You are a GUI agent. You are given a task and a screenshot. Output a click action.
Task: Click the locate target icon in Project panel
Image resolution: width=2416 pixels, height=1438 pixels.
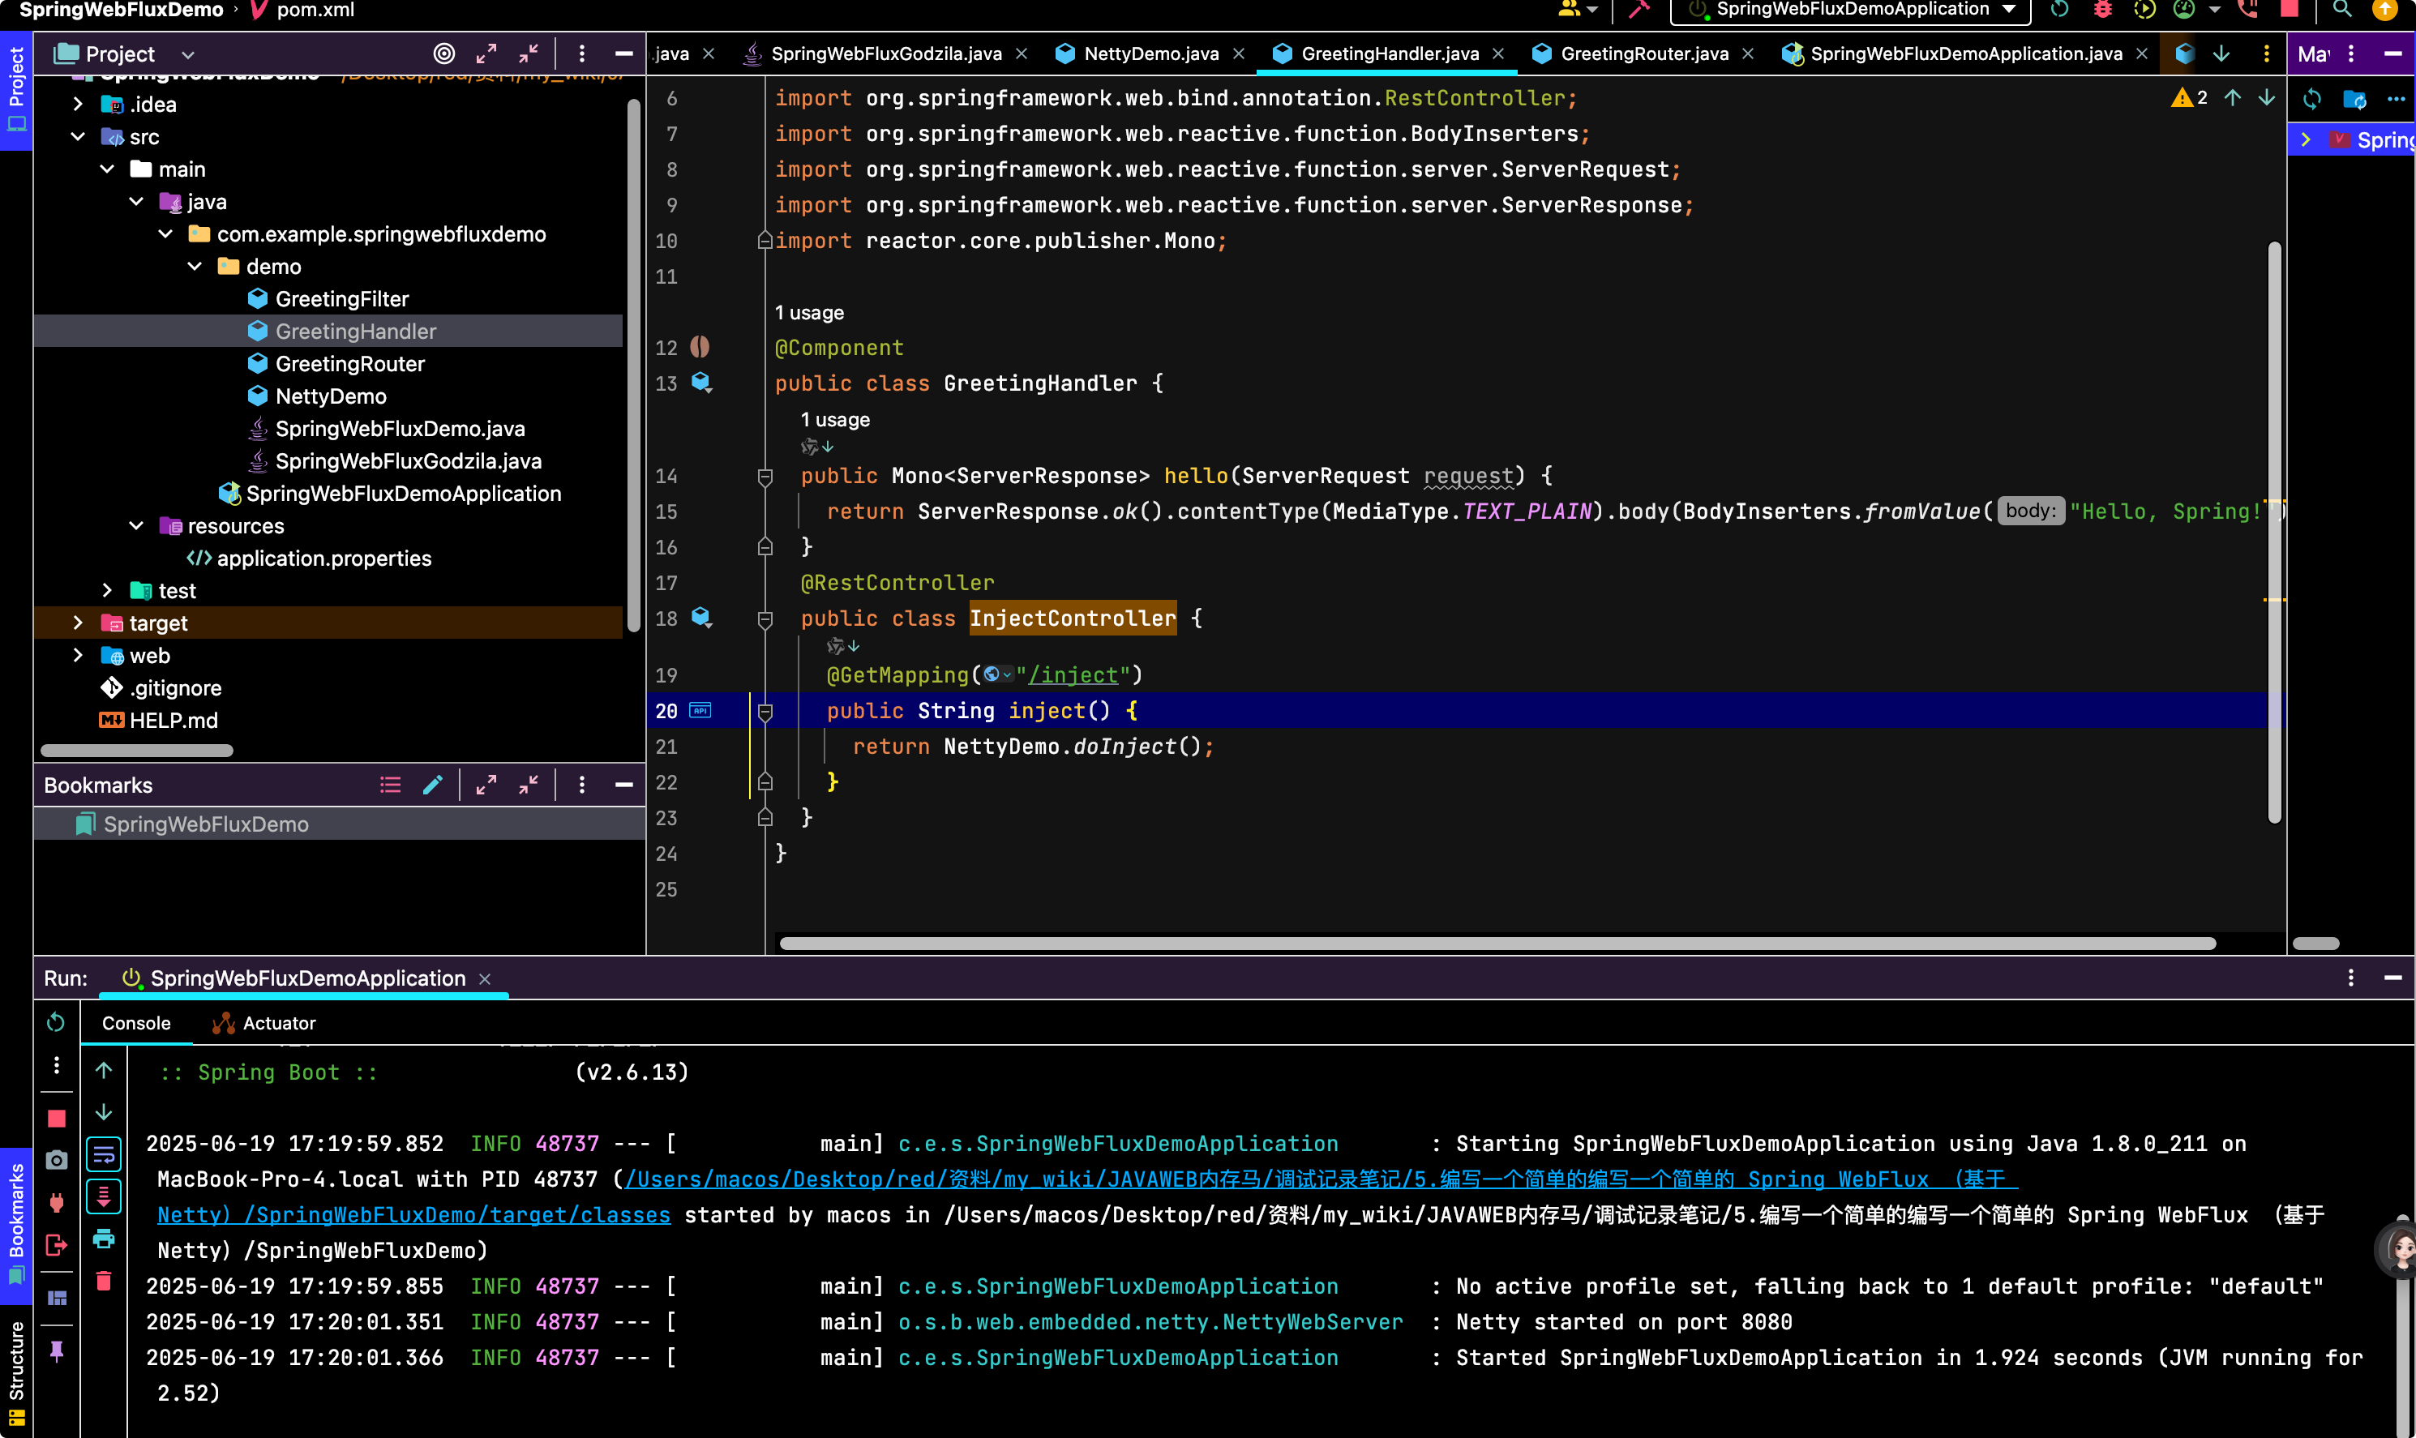[443, 53]
